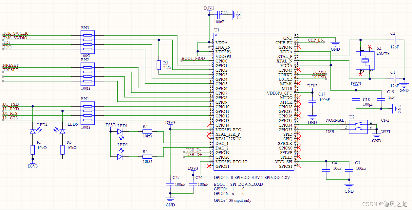This screenshot has width=412, height=210.
Task: Select the TCK_SWCLK net label
Action: [x=15, y=33]
